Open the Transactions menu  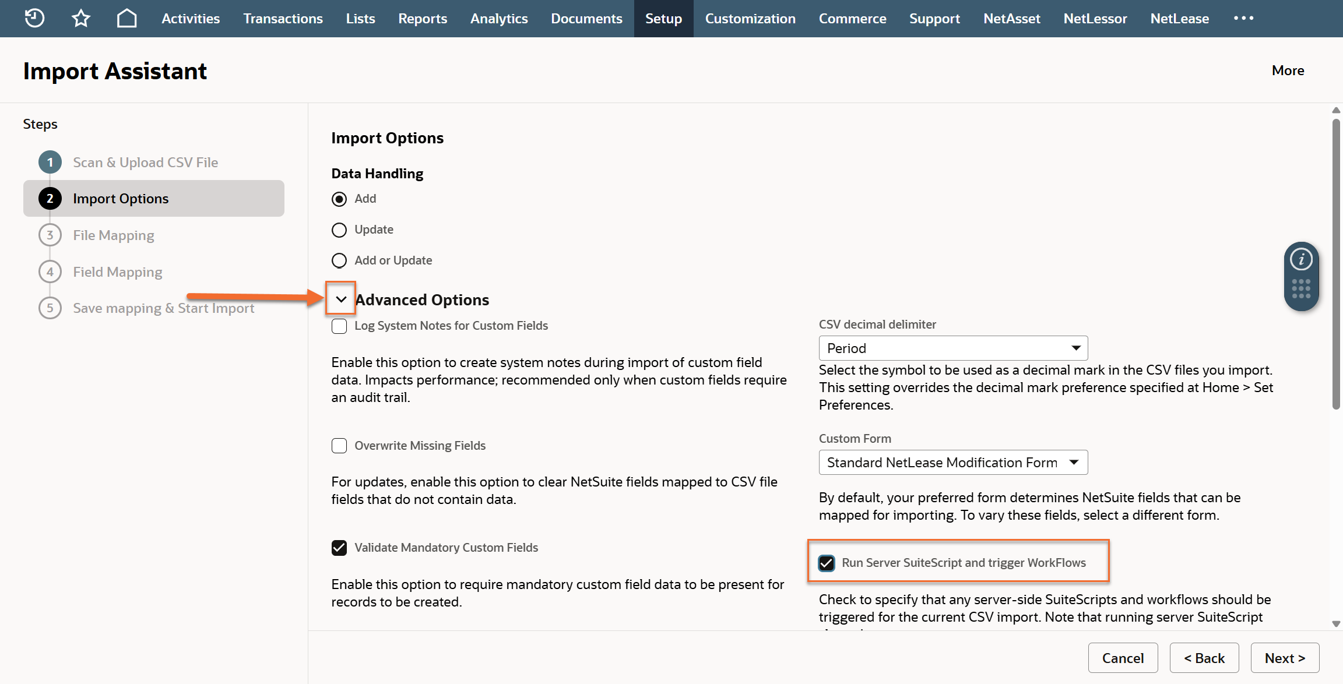pyautogui.click(x=283, y=19)
